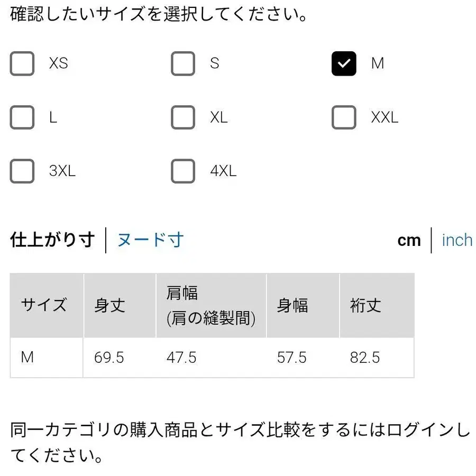This screenshot has width=476, height=476.
Task: Select the 仕上がり寸 measurement tab
Action: 51,240
